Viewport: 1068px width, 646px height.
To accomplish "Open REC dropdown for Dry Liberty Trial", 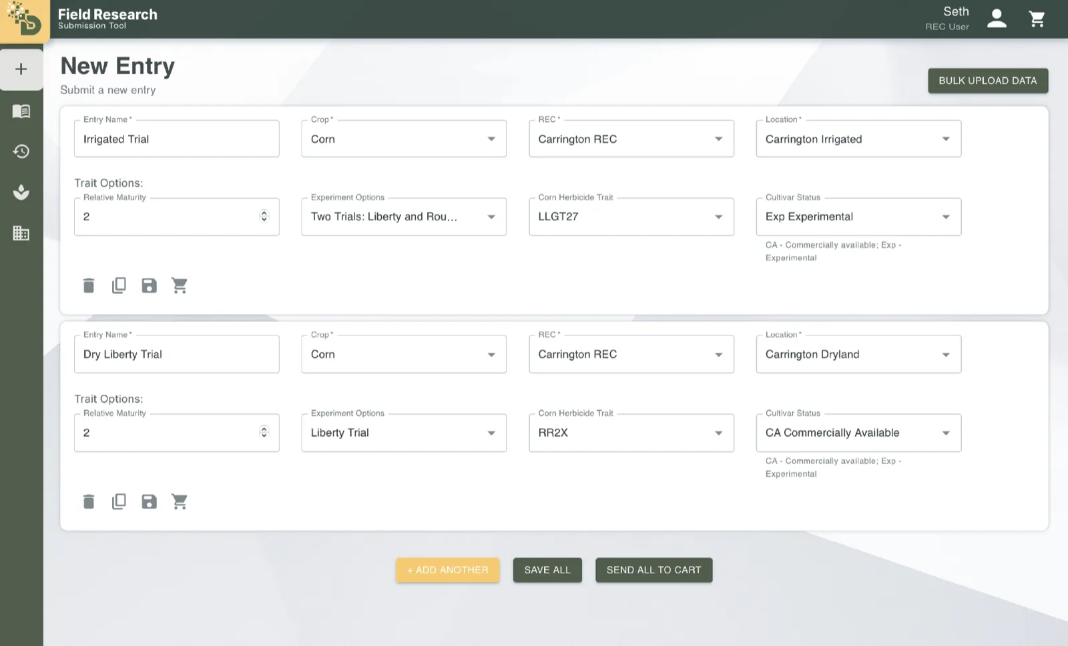I will pos(631,354).
